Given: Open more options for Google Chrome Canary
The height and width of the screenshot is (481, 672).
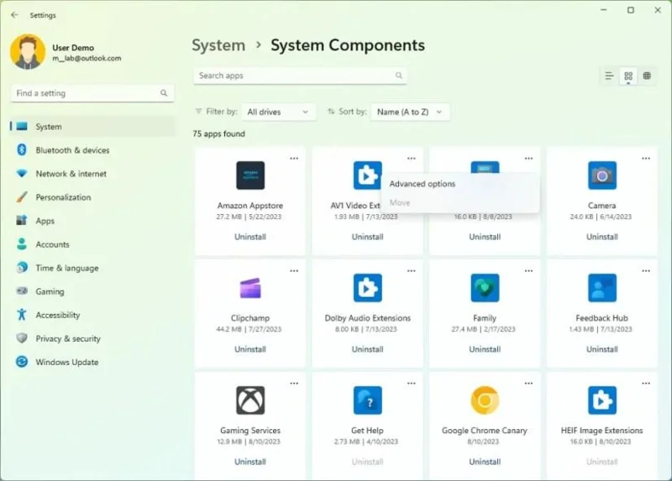Looking at the screenshot, I should 529,384.
